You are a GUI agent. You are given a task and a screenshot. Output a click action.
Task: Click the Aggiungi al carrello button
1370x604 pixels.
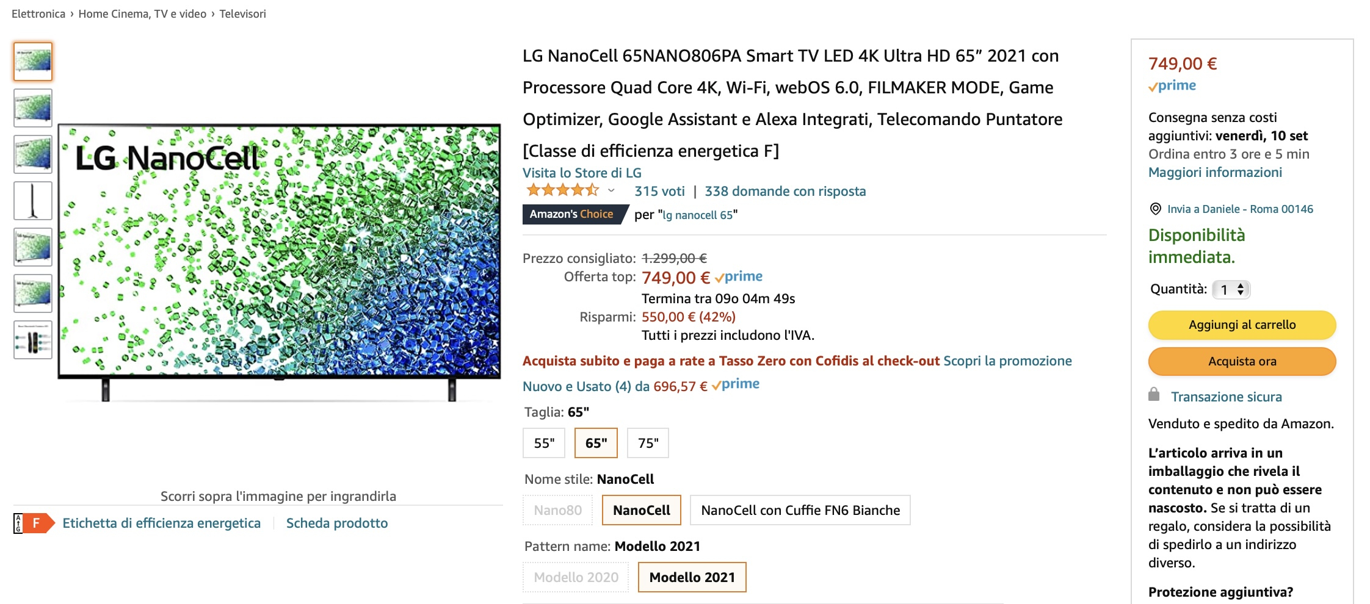click(1242, 325)
